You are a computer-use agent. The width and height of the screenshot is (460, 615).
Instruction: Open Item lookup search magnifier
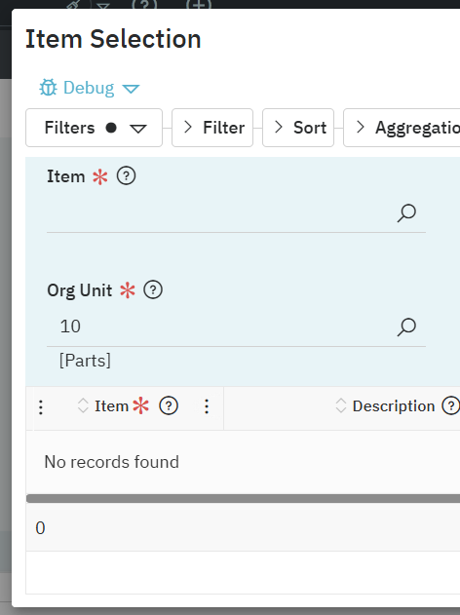click(406, 213)
